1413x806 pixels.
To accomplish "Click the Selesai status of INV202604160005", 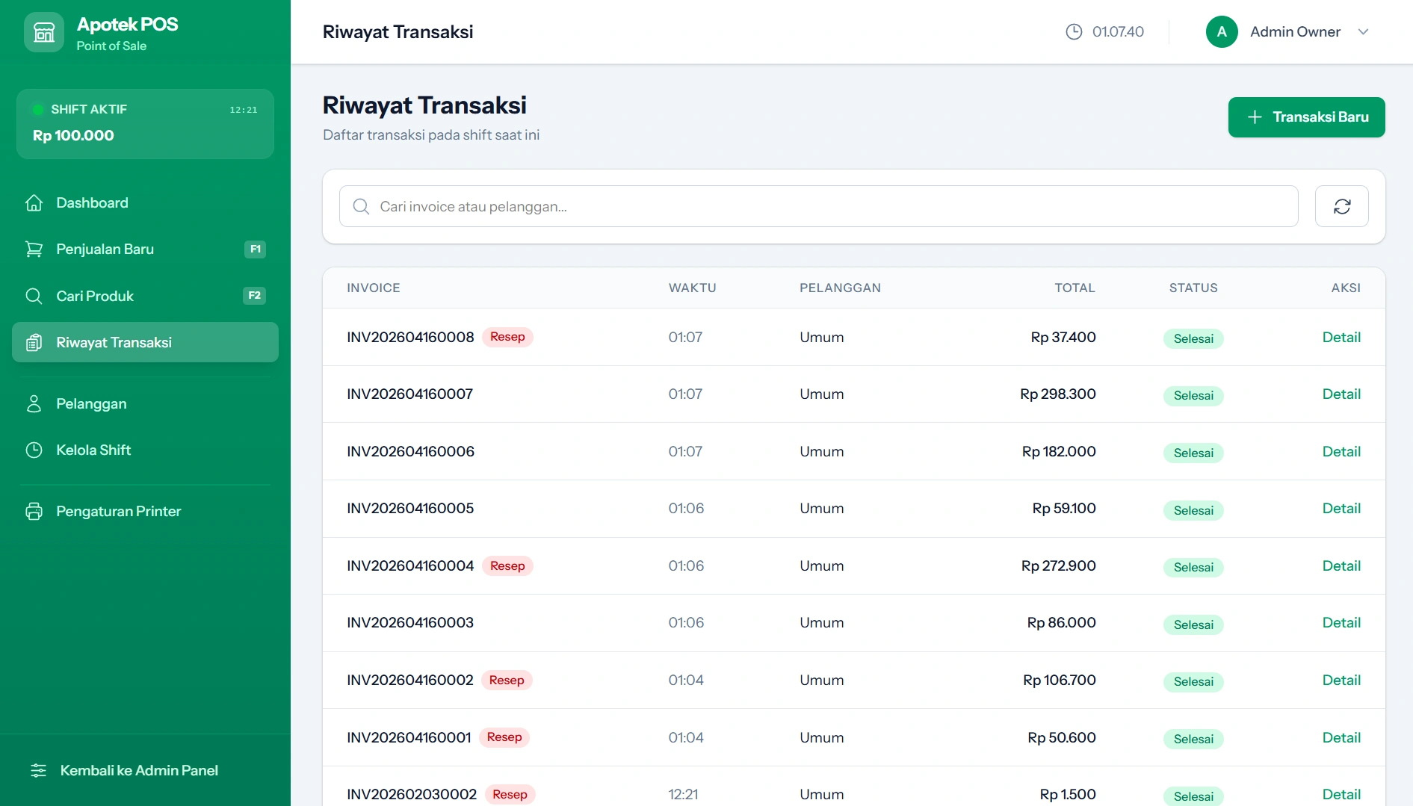I will (x=1193, y=510).
